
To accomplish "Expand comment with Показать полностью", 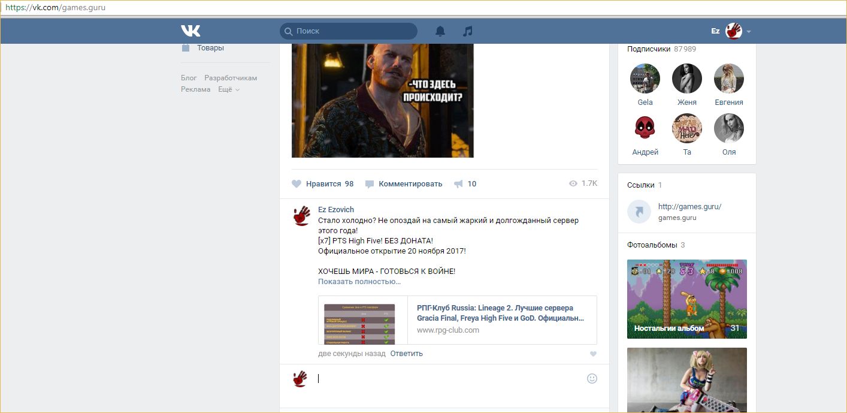I will 359,282.
